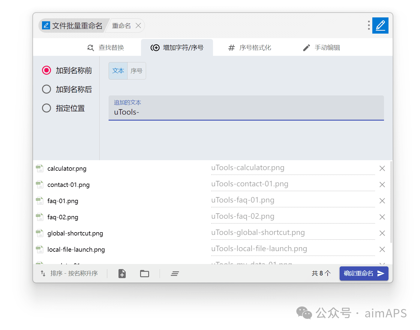
Task: Remove global-shortcut.png using its X icon
Action: point(382,233)
